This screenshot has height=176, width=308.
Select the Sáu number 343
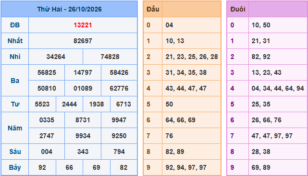tap(83, 152)
